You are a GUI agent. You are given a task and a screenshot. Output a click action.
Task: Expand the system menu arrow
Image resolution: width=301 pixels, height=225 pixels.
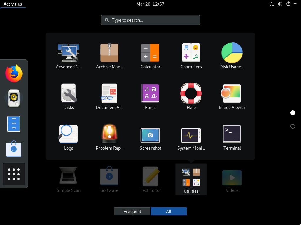295,4
